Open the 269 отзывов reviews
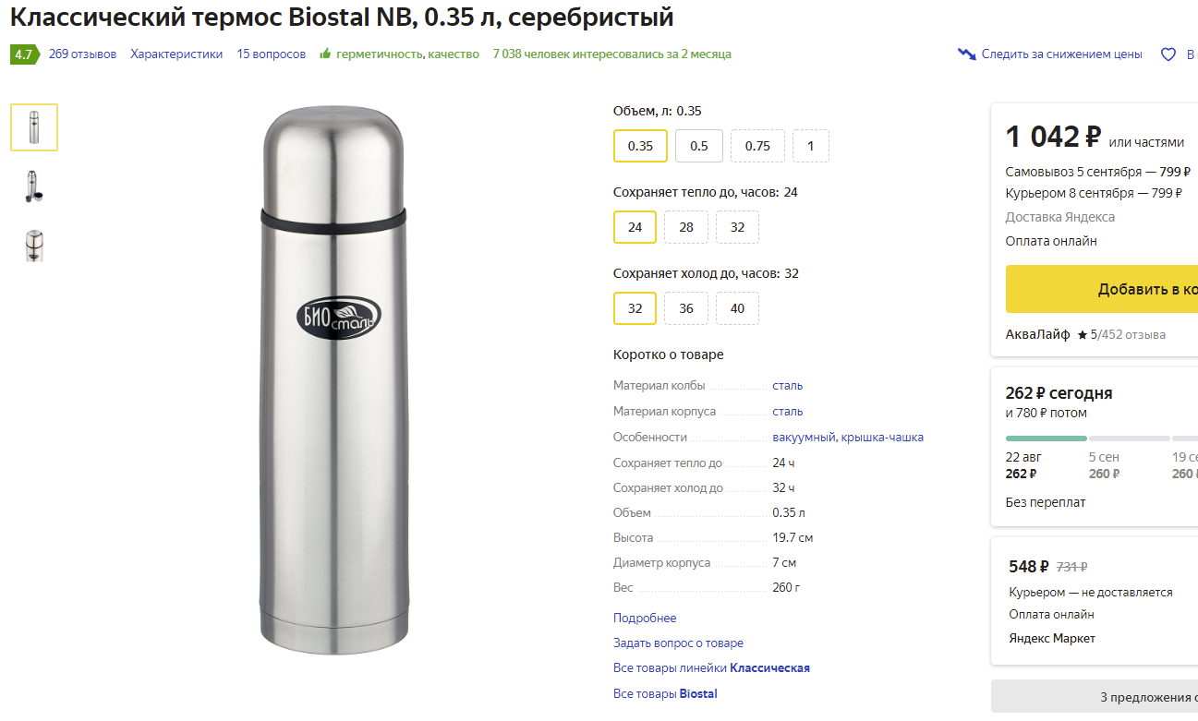1198x721 pixels. (82, 54)
